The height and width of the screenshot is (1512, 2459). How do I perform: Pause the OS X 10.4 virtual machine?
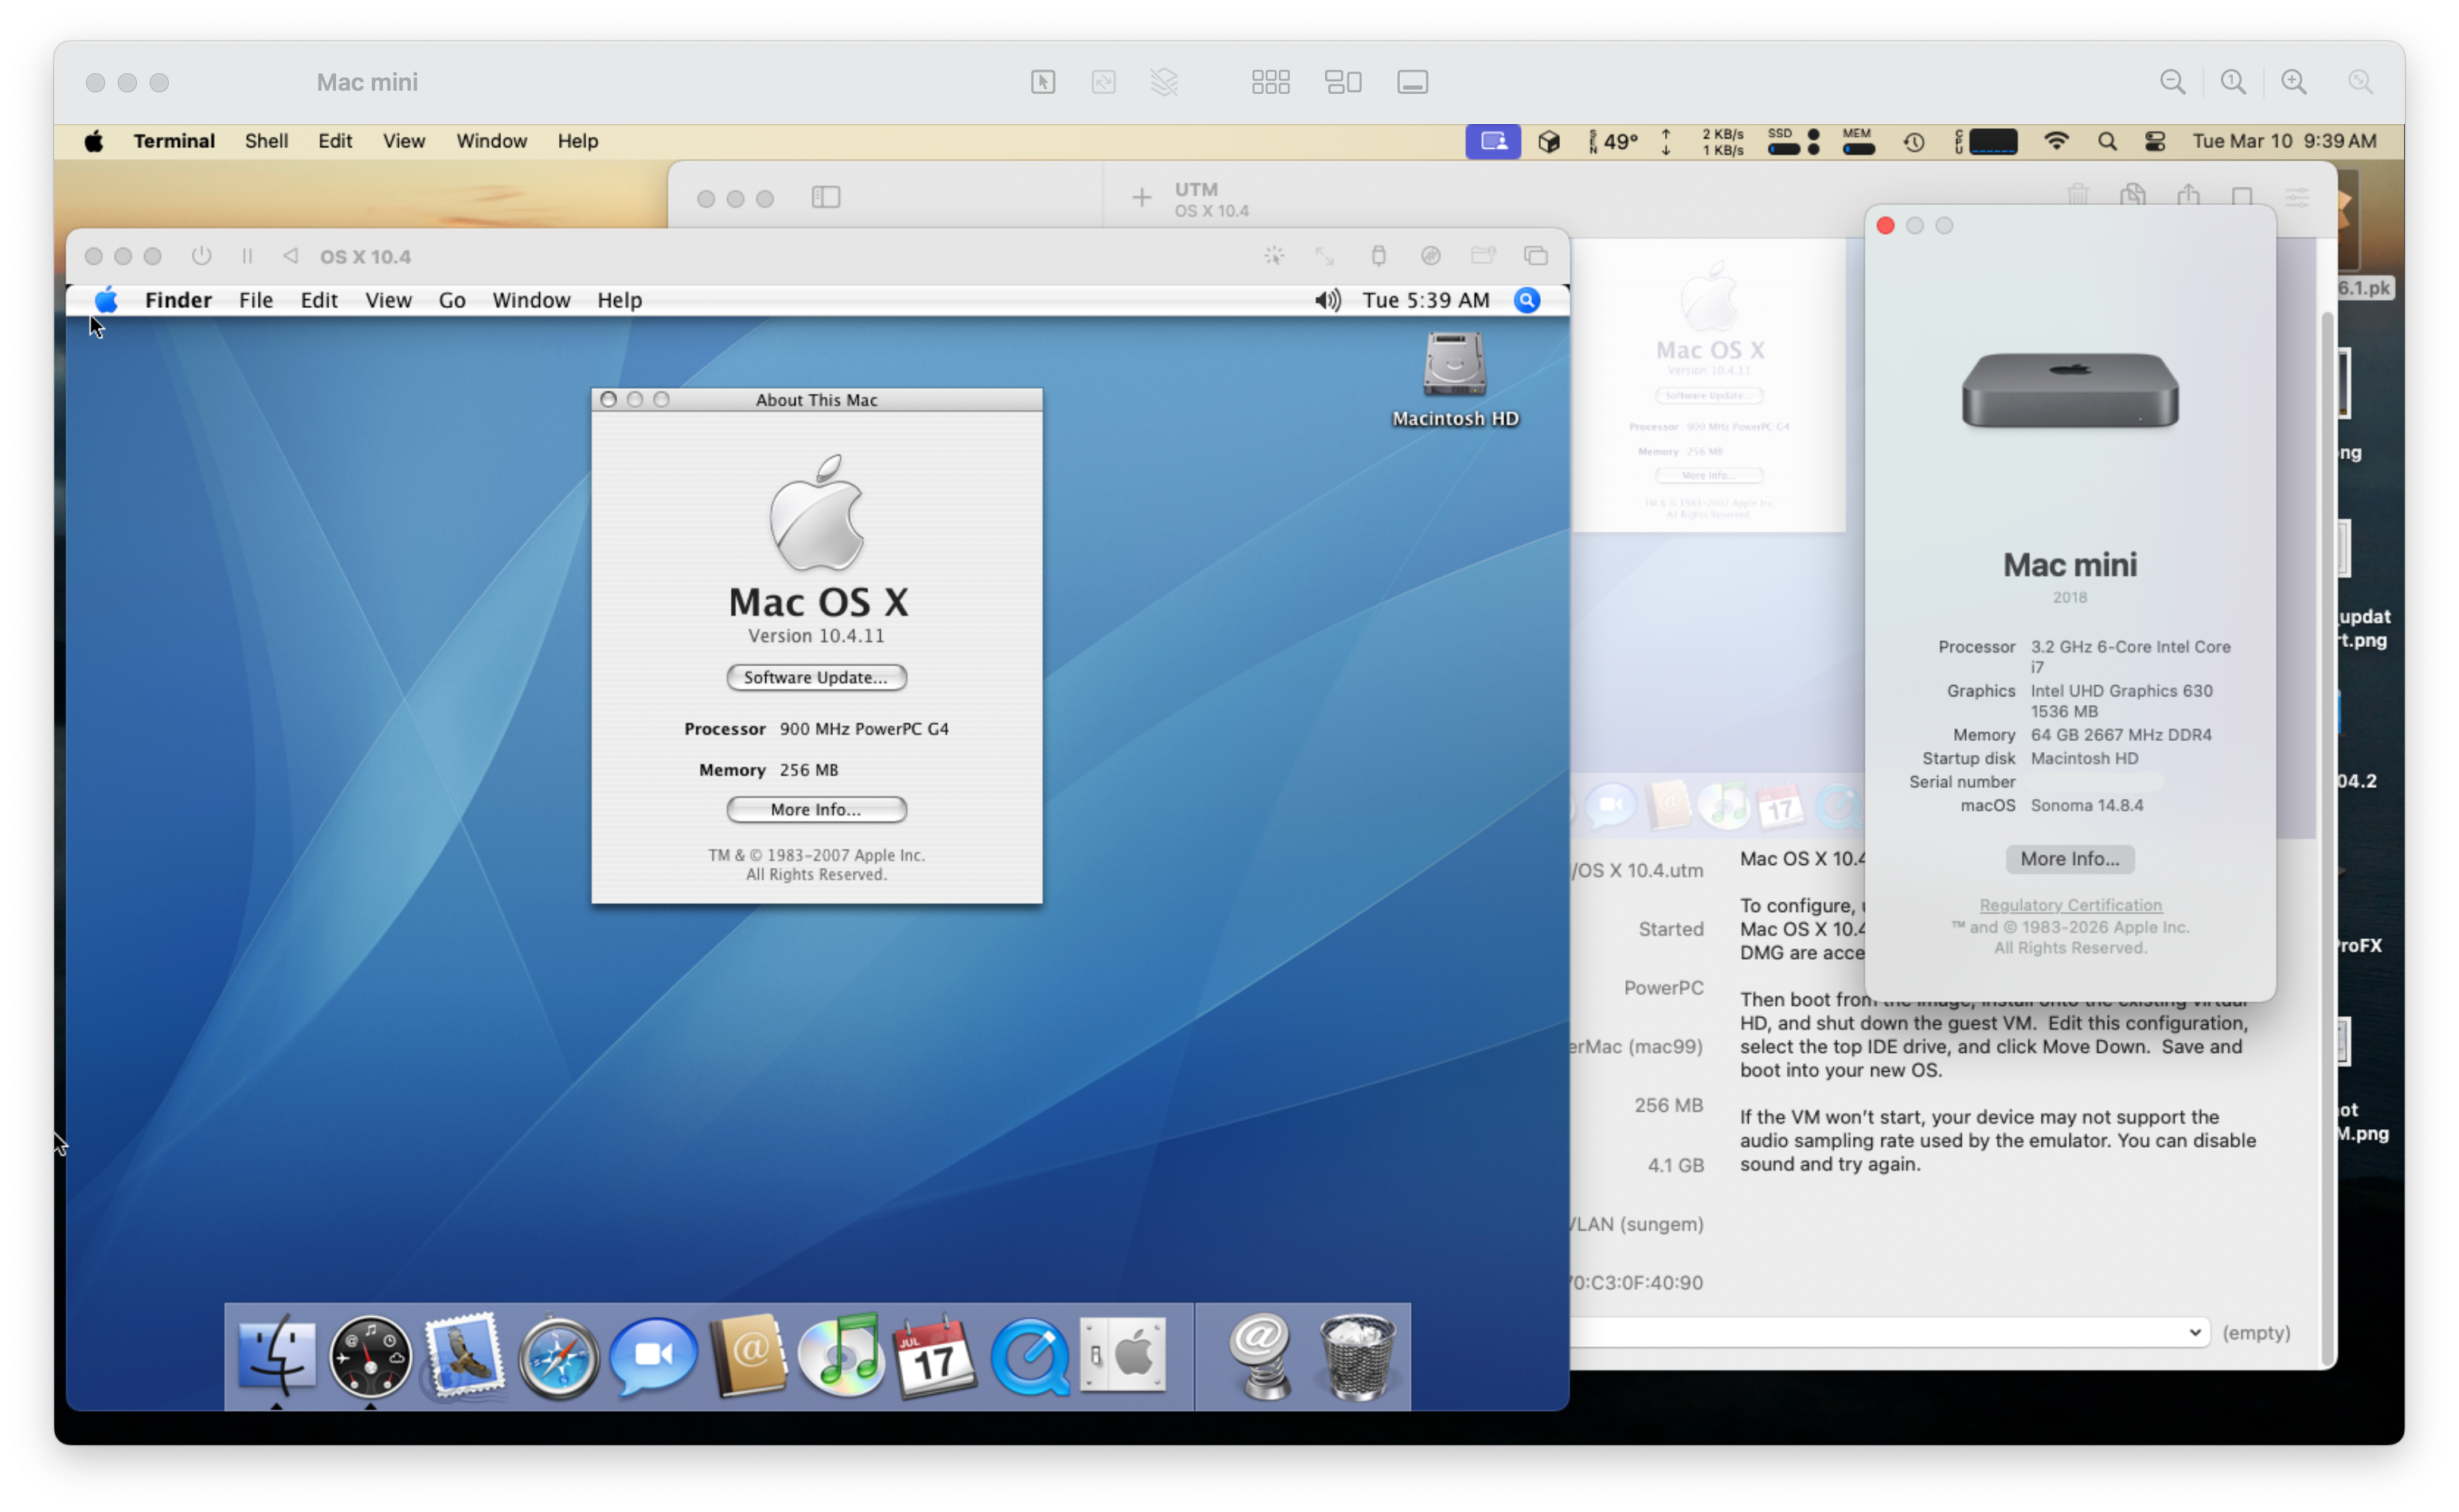(x=247, y=256)
